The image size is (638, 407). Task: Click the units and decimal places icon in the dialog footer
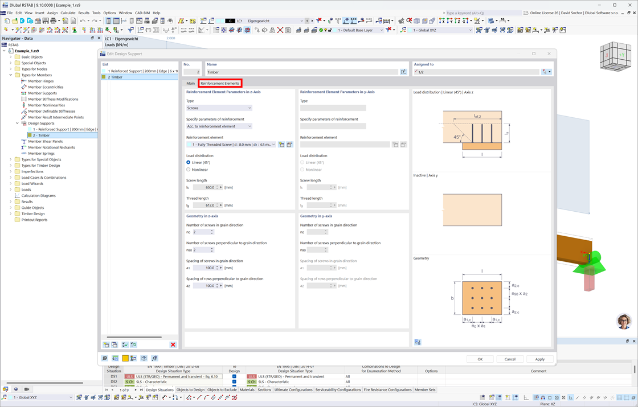115,358
